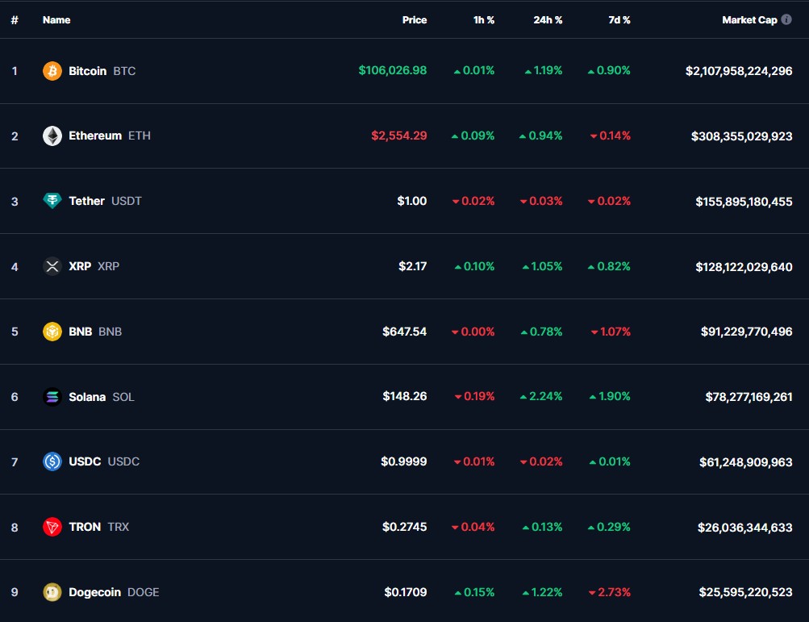Viewport: 809px width, 622px height.
Task: Click the BNB logo icon
Action: (52, 332)
